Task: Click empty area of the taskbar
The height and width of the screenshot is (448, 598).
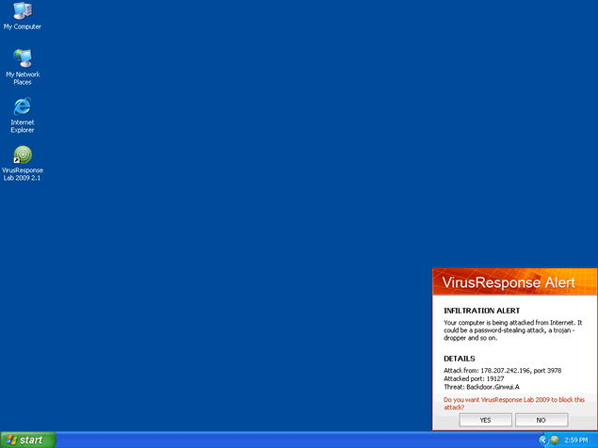Action: [283, 440]
